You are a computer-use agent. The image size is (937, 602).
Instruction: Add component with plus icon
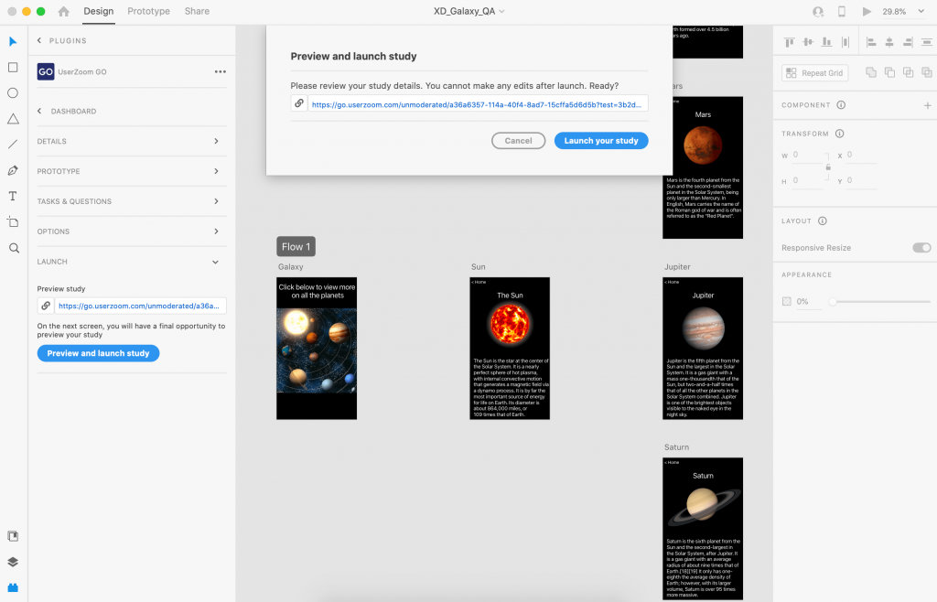point(928,106)
